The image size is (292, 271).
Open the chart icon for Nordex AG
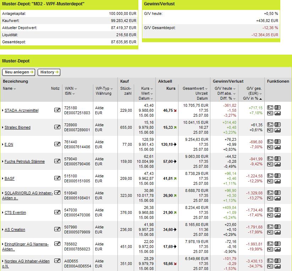(277, 266)
